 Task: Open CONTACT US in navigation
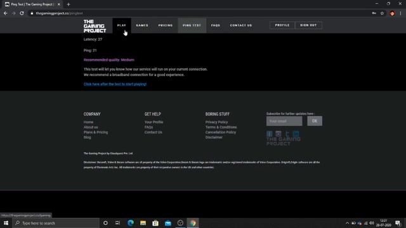click(241, 25)
